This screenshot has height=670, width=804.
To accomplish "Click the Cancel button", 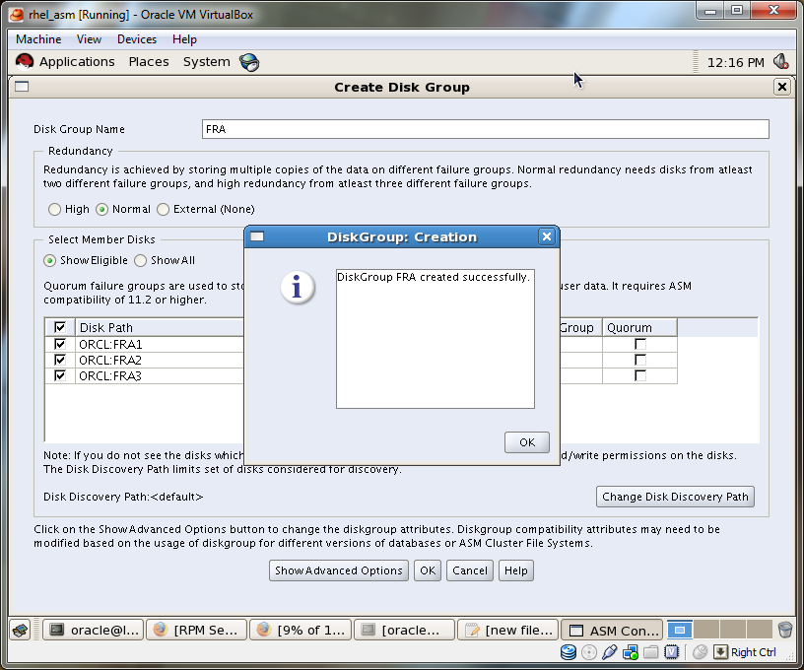I will click(470, 570).
